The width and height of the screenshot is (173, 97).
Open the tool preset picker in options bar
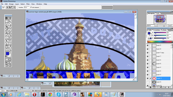coord(4,7)
